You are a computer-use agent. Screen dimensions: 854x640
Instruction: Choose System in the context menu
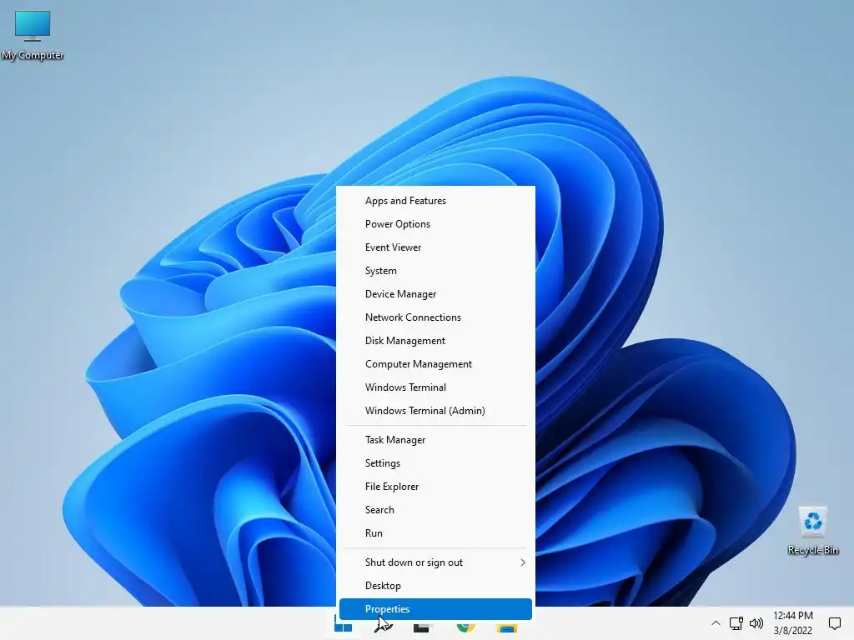(435, 271)
